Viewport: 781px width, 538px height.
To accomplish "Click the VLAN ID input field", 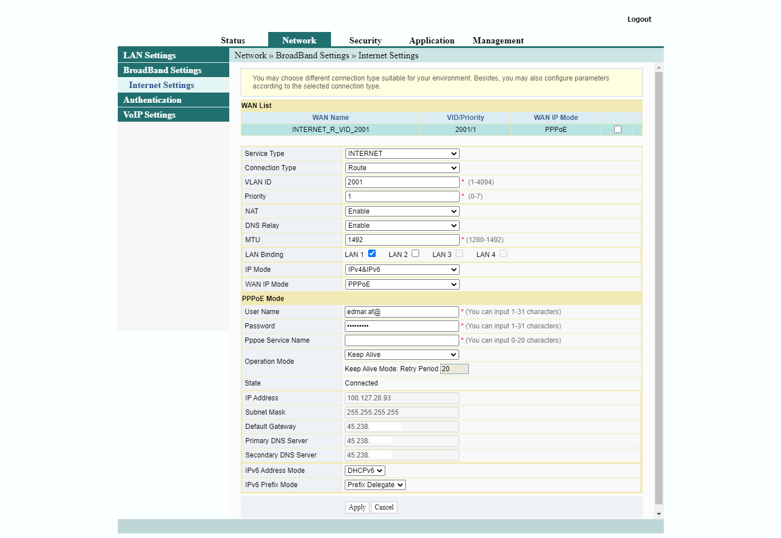I will (x=402, y=182).
